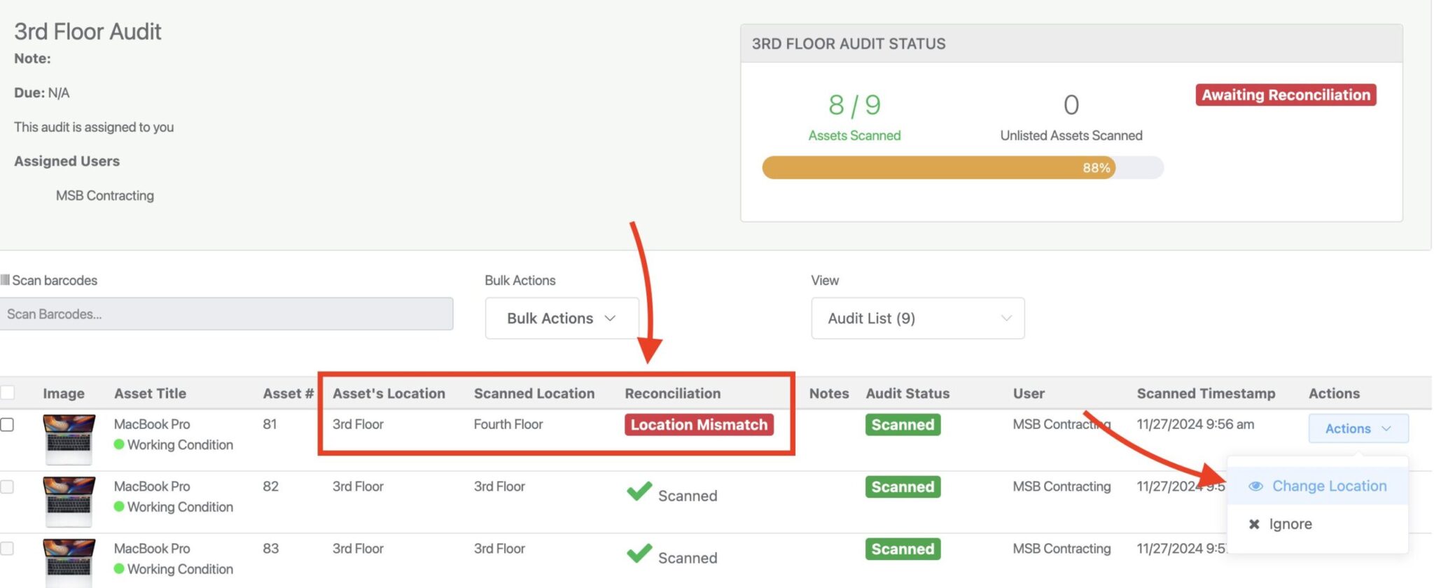Choose Change Location from the actions menu
This screenshot has width=1434, height=588.
pos(1328,486)
